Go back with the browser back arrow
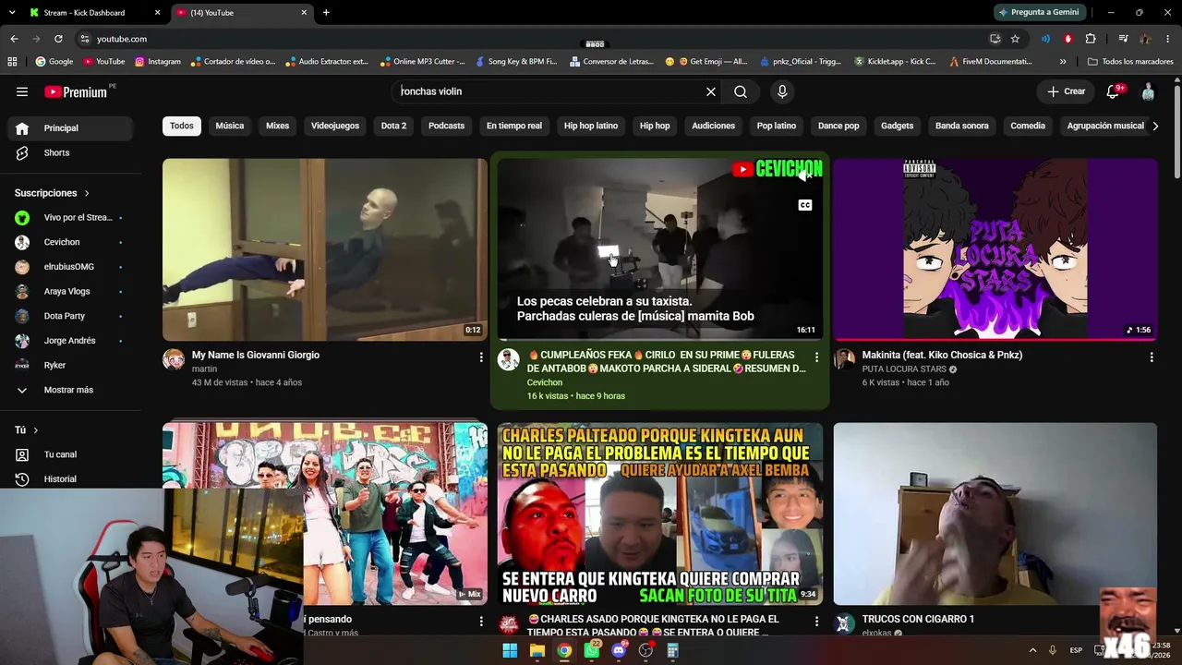1182x665 pixels. click(x=14, y=39)
